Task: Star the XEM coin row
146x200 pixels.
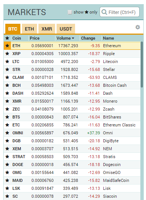Action: (7, 149)
